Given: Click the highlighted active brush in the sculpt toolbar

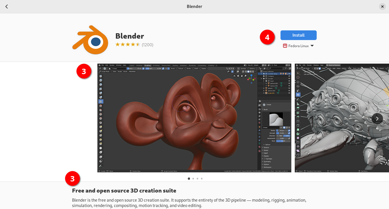Looking at the screenshot, I should 101,101.
